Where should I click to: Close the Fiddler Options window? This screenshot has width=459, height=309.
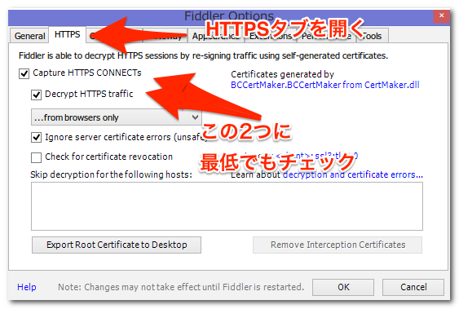click(x=441, y=15)
